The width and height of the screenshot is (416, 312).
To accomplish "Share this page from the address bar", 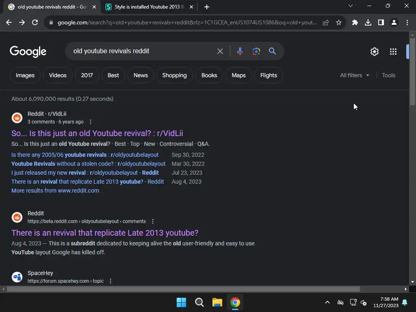I will [x=326, y=23].
